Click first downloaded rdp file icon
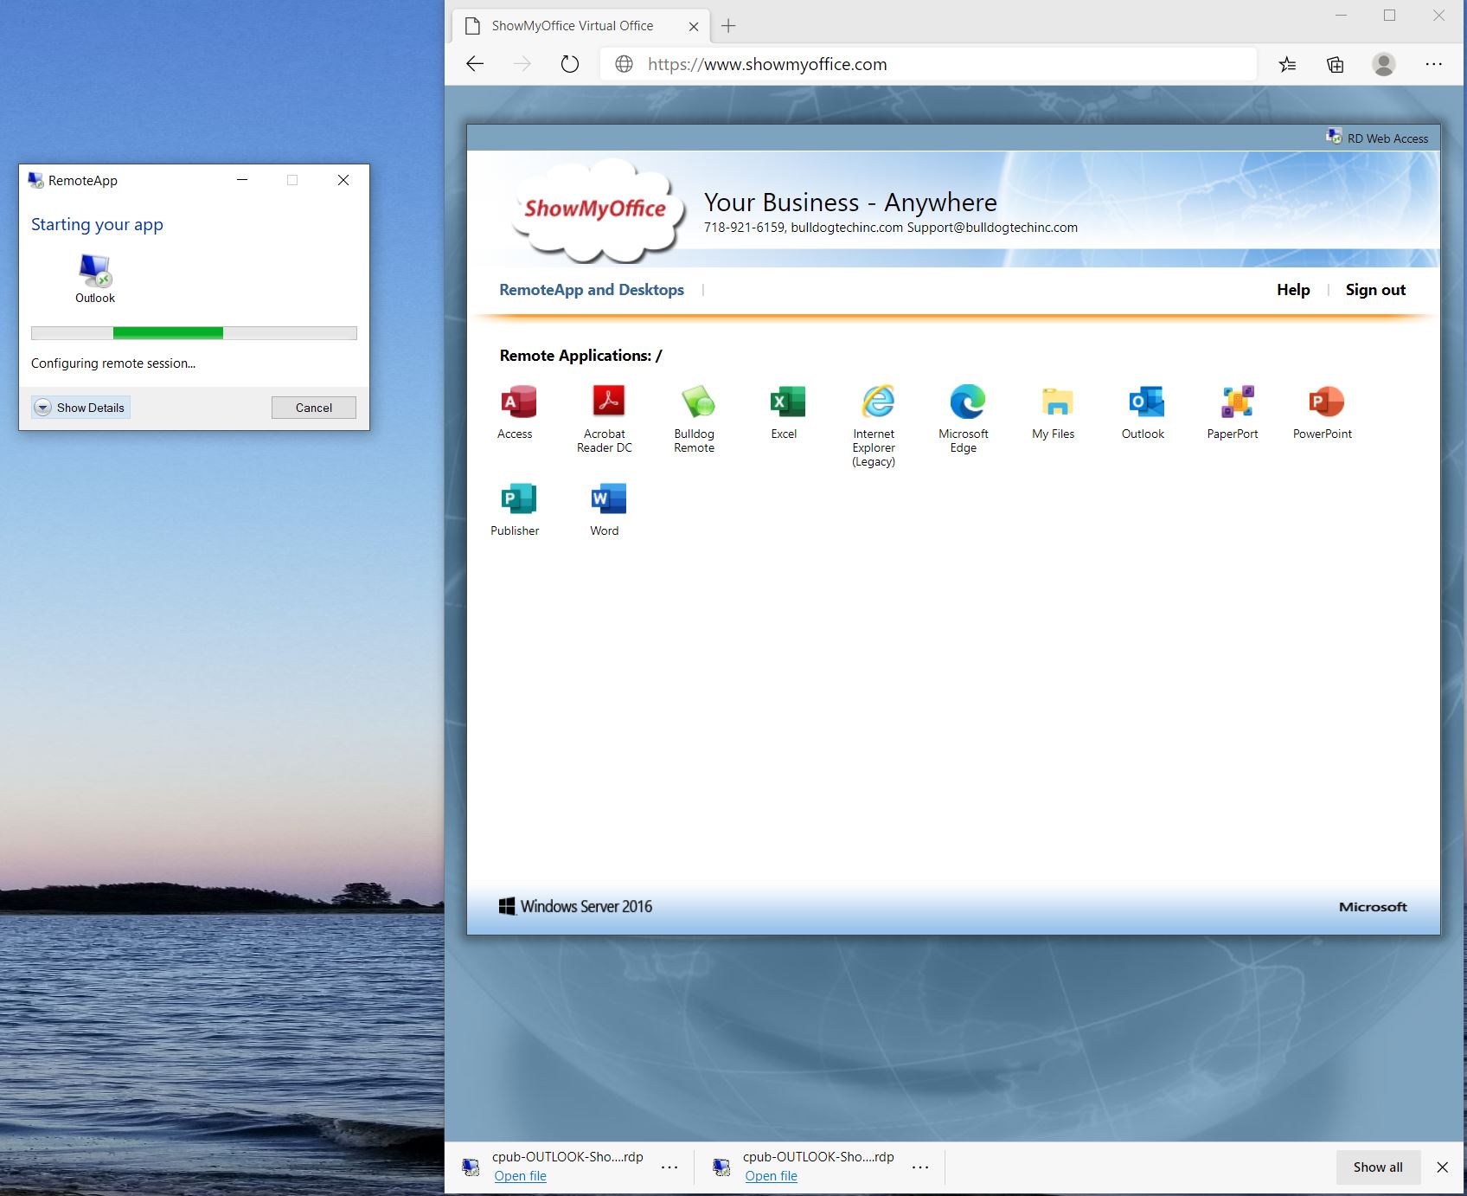 (x=471, y=1167)
